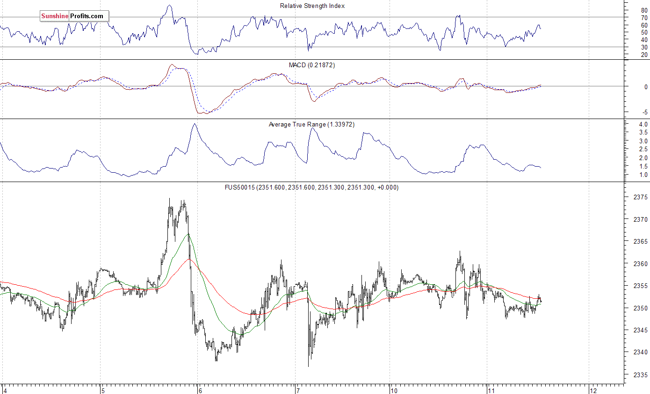Image resolution: width=650 pixels, height=394 pixels.
Task: Click the RSI axis value 30
Action: 644,47
